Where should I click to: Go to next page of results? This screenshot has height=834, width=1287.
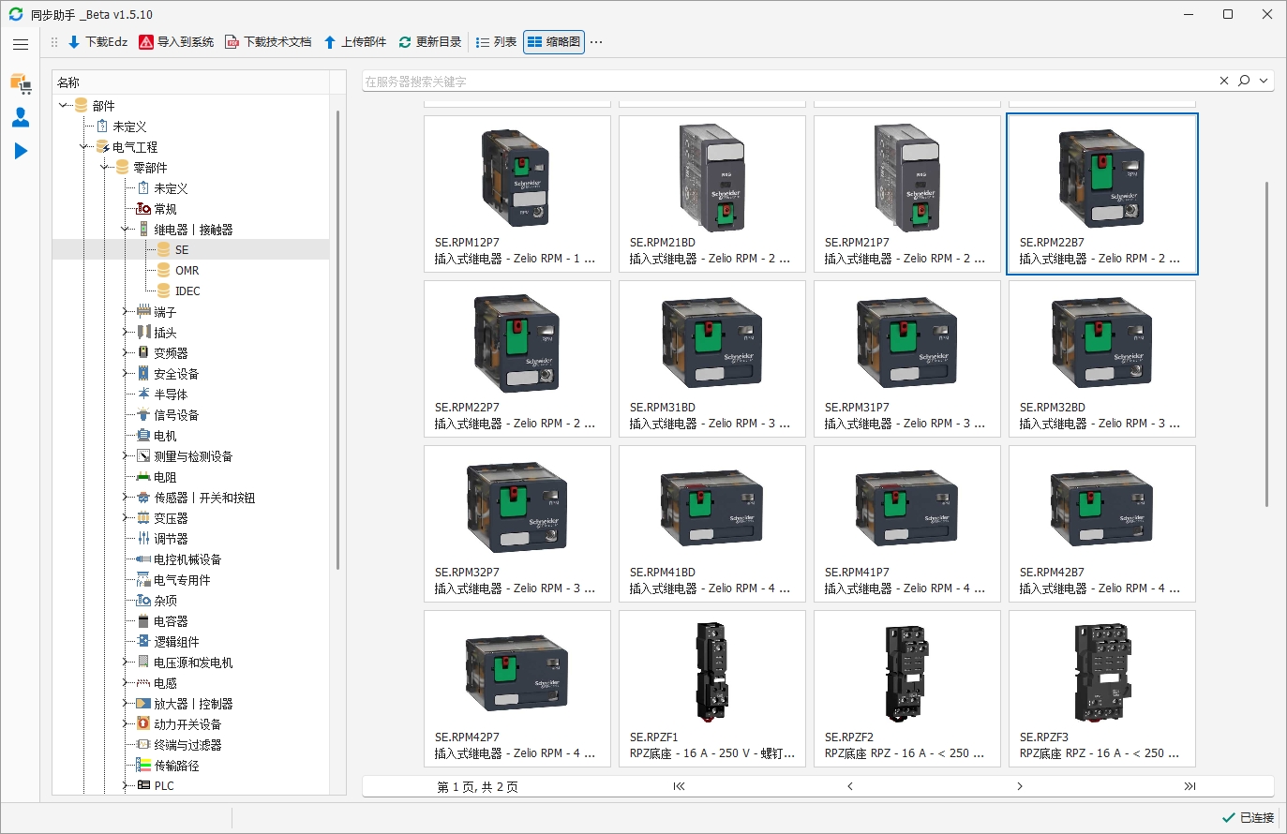click(1020, 786)
